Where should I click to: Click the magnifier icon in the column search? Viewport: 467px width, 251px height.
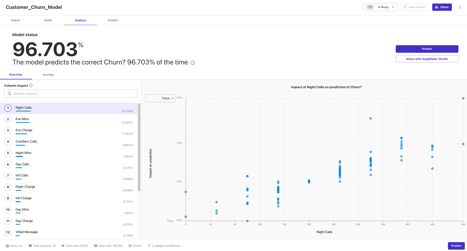9,94
